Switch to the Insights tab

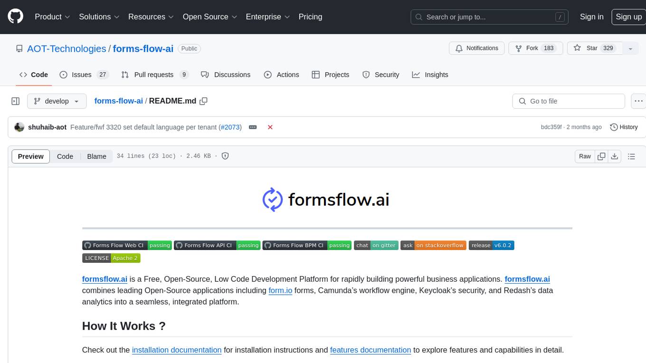pos(430,75)
